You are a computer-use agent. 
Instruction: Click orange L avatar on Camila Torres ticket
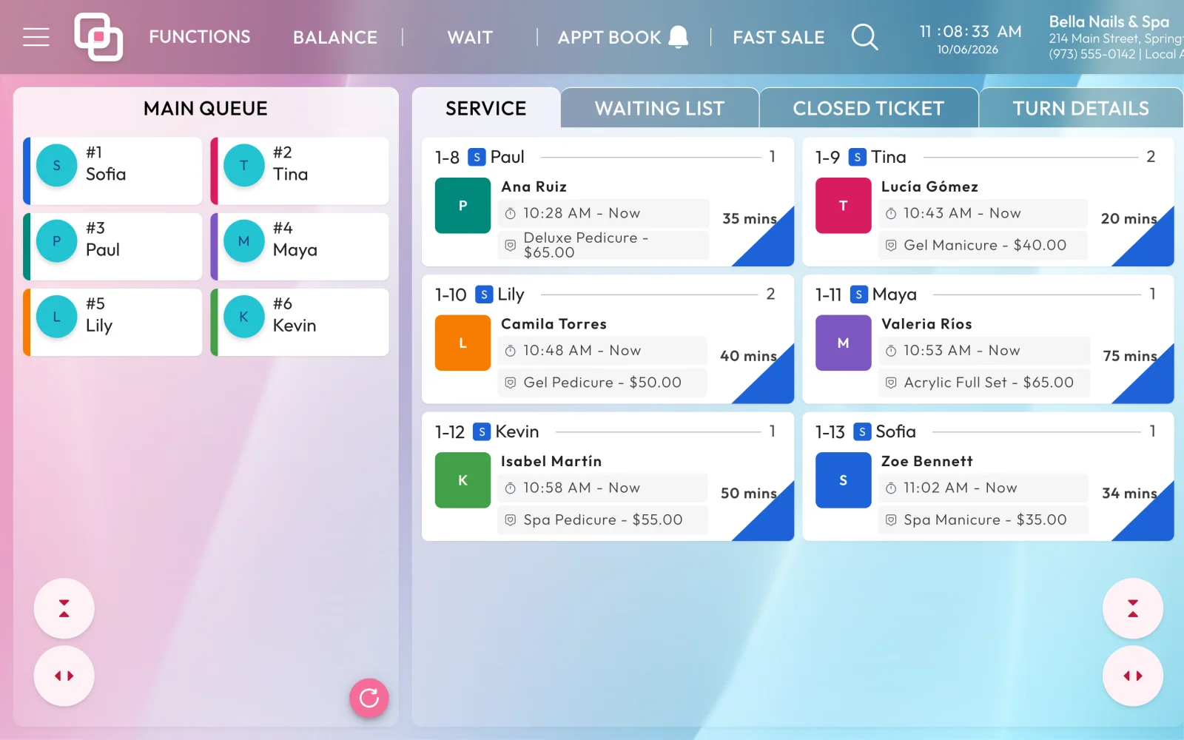click(462, 343)
